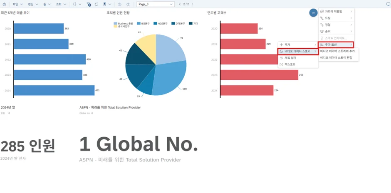This screenshot has height=193, width=391.
Task: Click the IES본부 legend swatch
Action: 139,23
